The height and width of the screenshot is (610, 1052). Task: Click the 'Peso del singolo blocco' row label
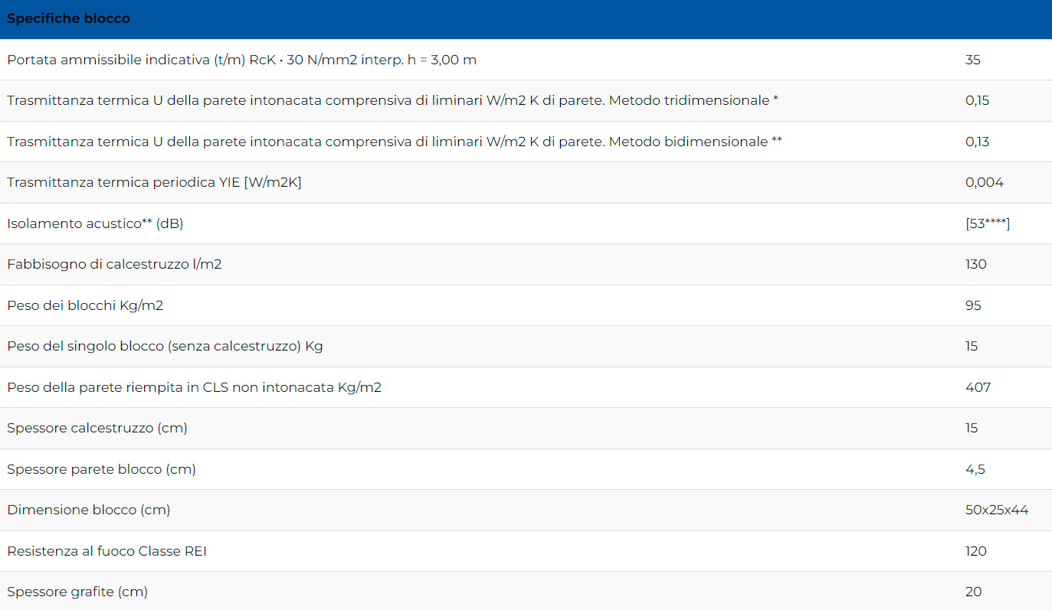point(165,346)
